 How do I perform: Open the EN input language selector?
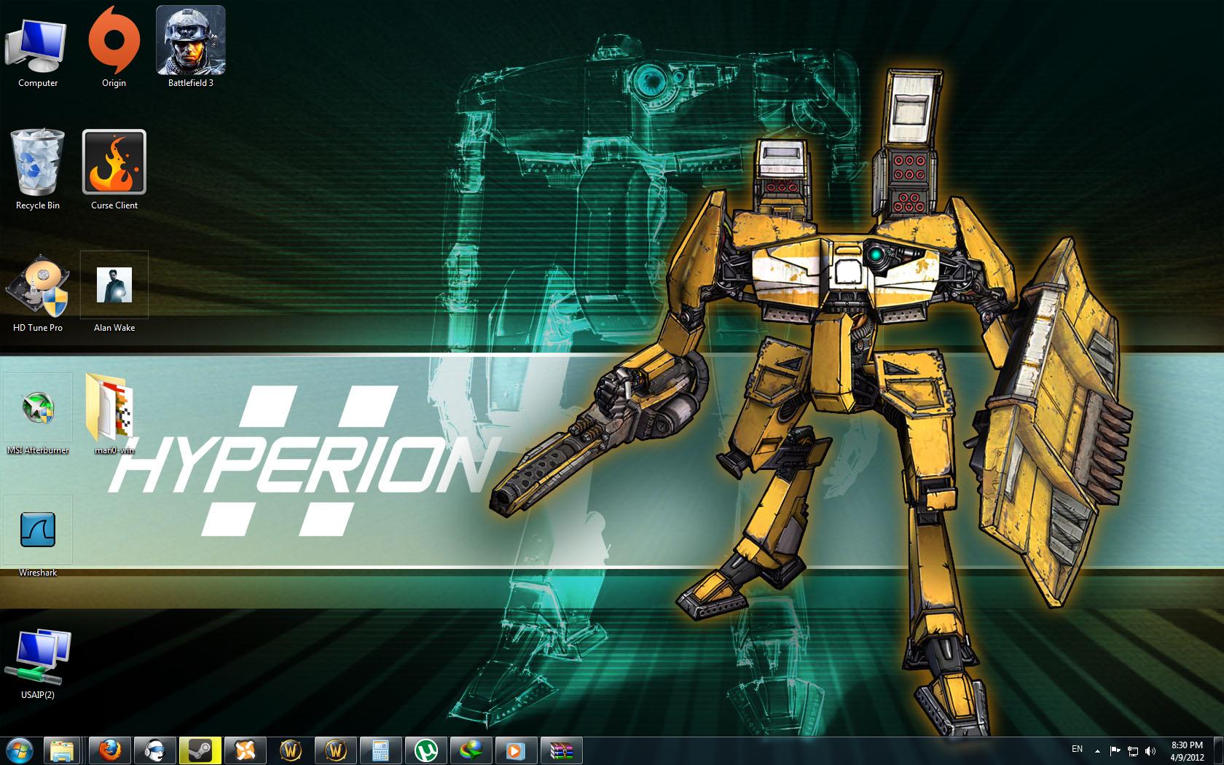1078,749
